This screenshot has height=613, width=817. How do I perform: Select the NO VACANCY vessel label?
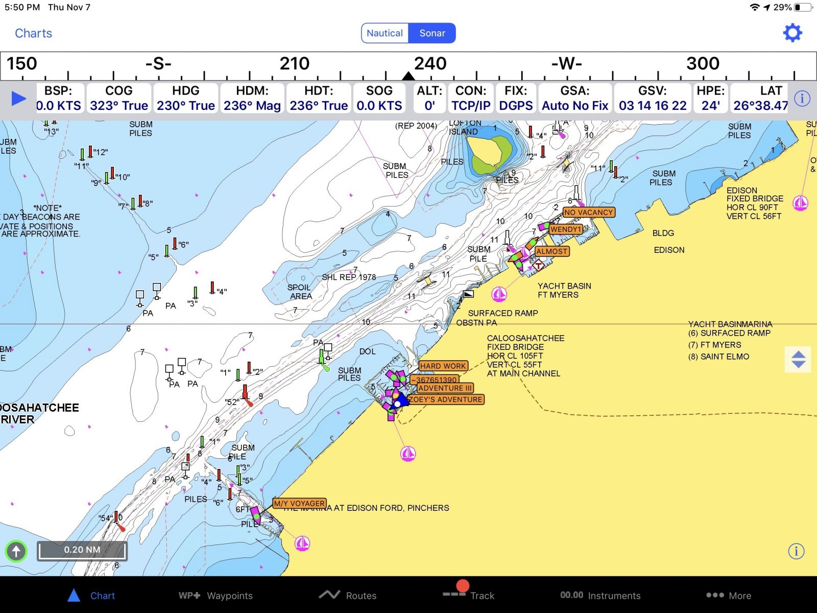589,212
